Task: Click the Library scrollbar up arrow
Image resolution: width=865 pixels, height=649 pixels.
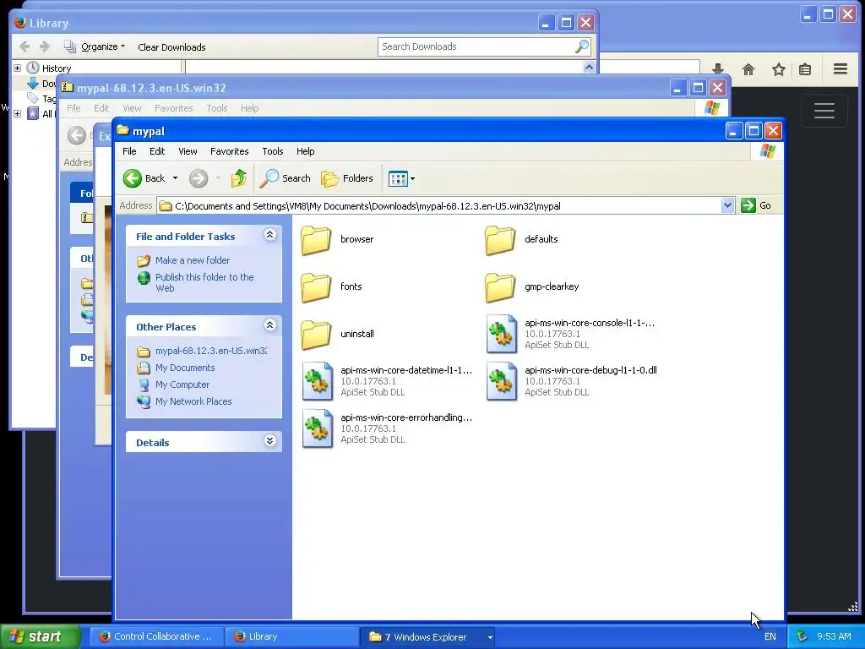Action: 589,67
